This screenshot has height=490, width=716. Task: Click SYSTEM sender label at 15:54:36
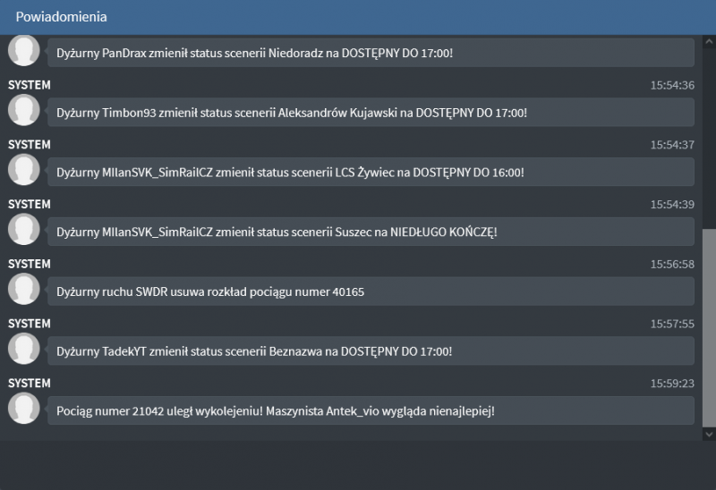coord(30,85)
